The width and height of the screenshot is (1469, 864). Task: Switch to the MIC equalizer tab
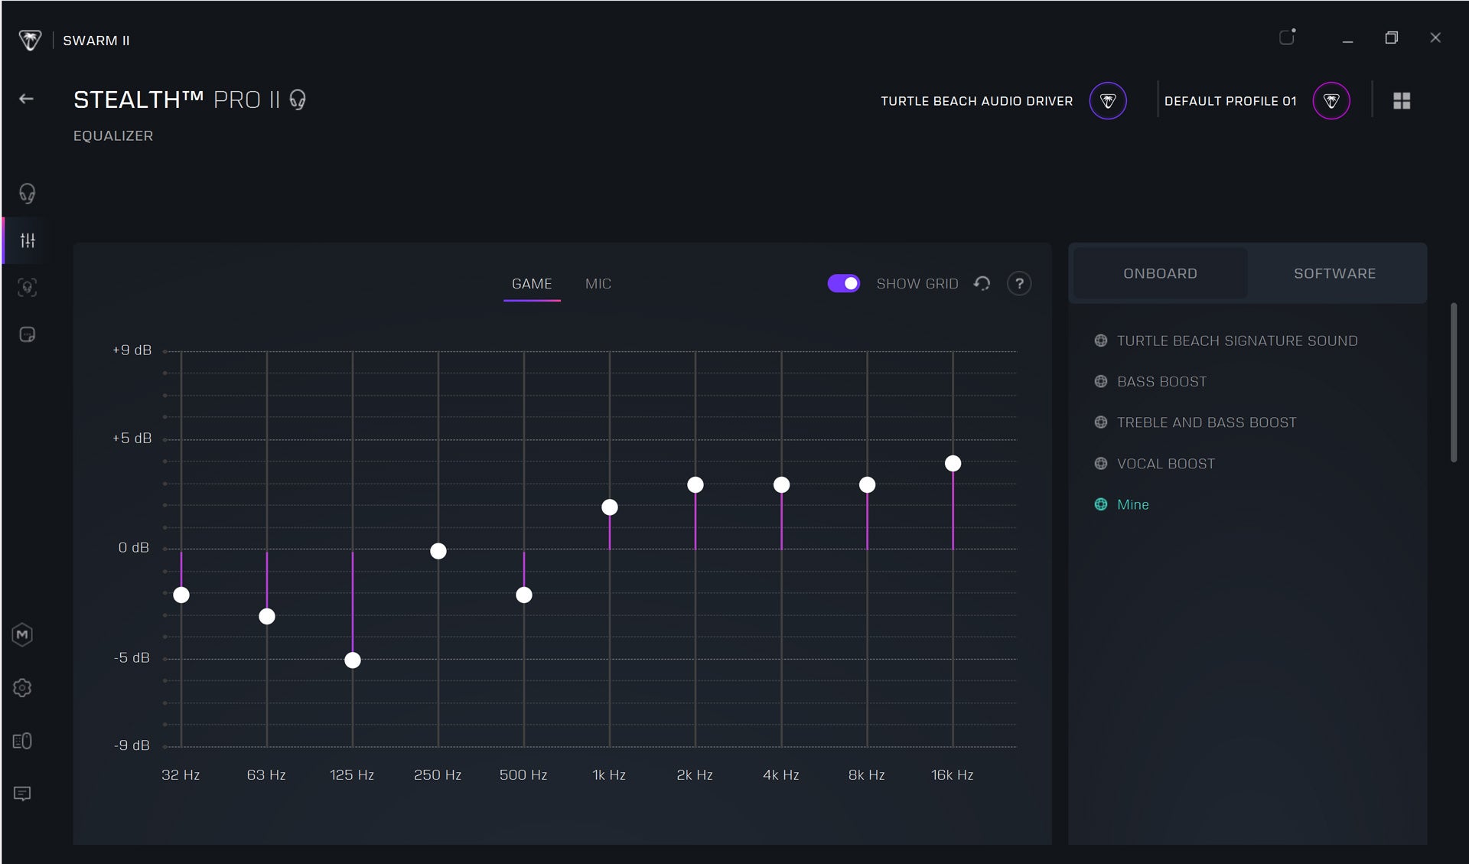click(x=598, y=284)
